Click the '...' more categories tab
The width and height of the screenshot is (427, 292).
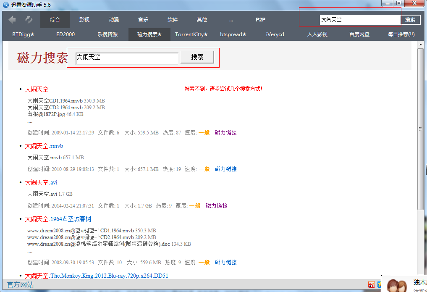231,20
